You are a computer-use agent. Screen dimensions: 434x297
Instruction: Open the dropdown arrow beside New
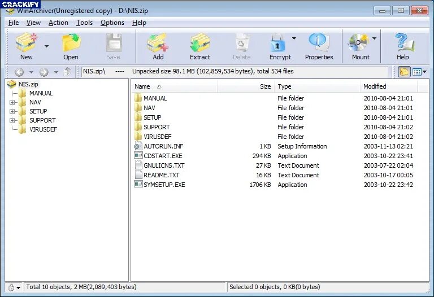[x=46, y=46]
